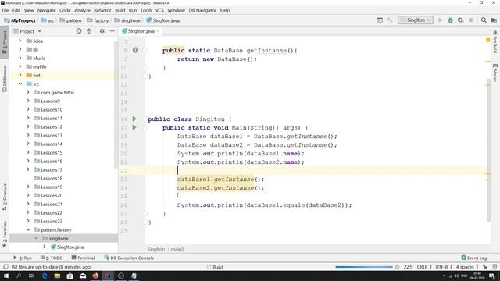Open the Windows Start menu
Viewport: 500px width, 281px height.
tap(6, 276)
